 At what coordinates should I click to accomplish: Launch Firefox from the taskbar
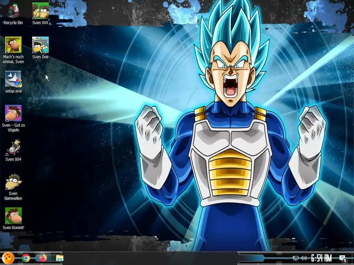pyautogui.click(x=43, y=258)
